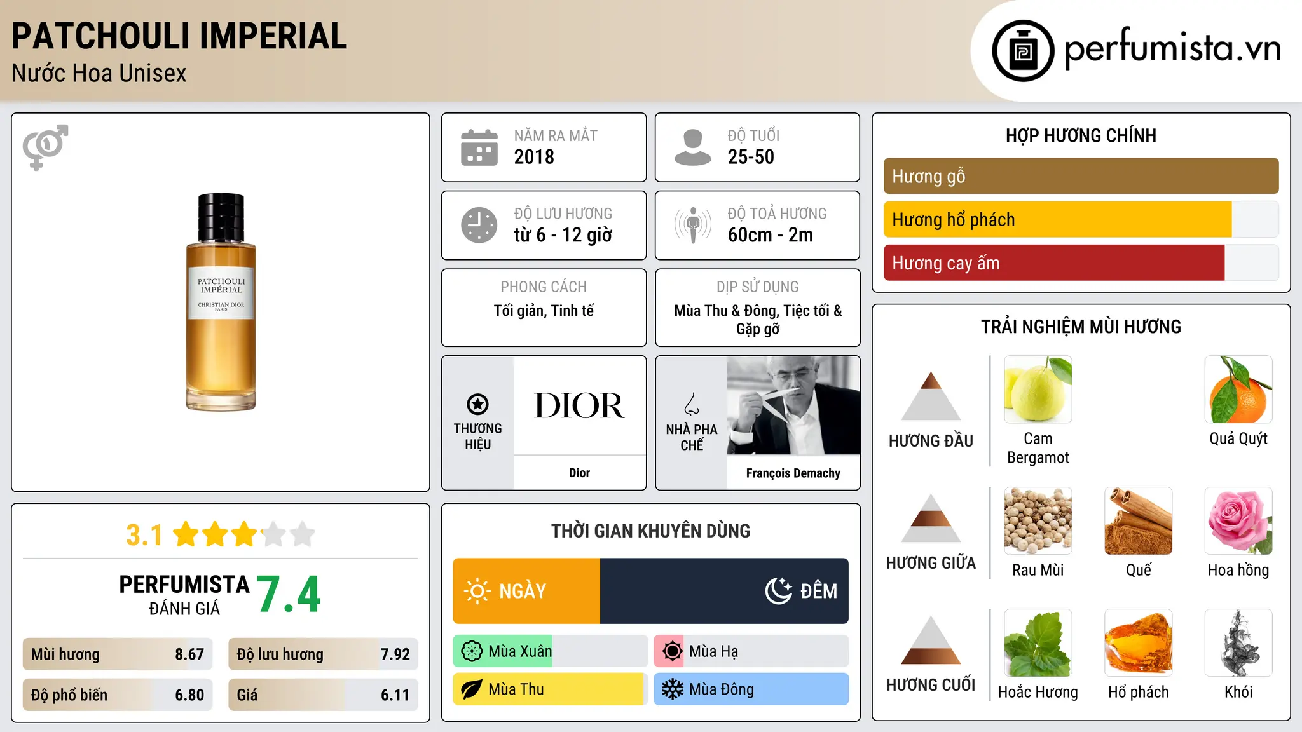The height and width of the screenshot is (732, 1302).
Task: Click the perfumista.vn site name
Action: (x=1173, y=48)
